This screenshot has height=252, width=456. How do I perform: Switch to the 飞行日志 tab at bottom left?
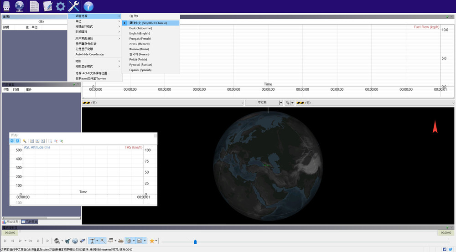point(30,222)
